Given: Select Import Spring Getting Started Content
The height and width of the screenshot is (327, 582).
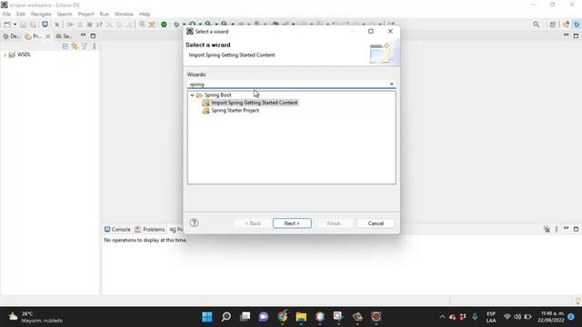Looking at the screenshot, I should [255, 103].
